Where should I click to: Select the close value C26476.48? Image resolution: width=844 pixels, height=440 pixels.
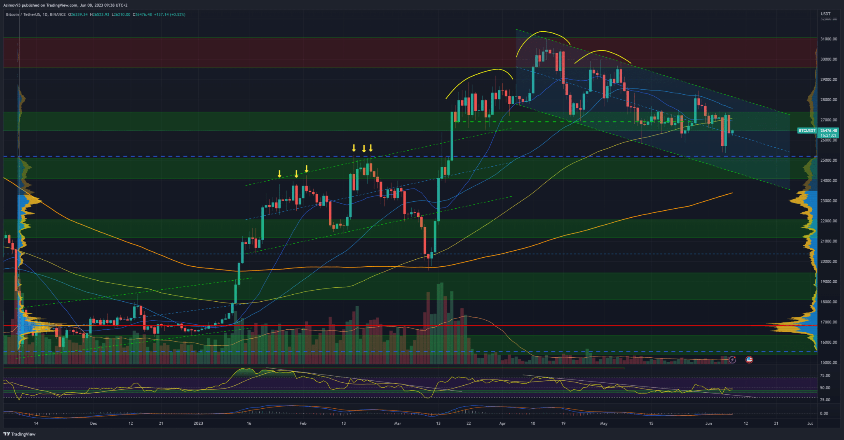point(142,14)
